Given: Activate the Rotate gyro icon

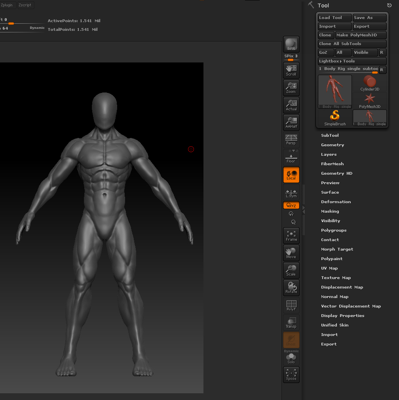Looking at the screenshot, I should [x=291, y=287].
